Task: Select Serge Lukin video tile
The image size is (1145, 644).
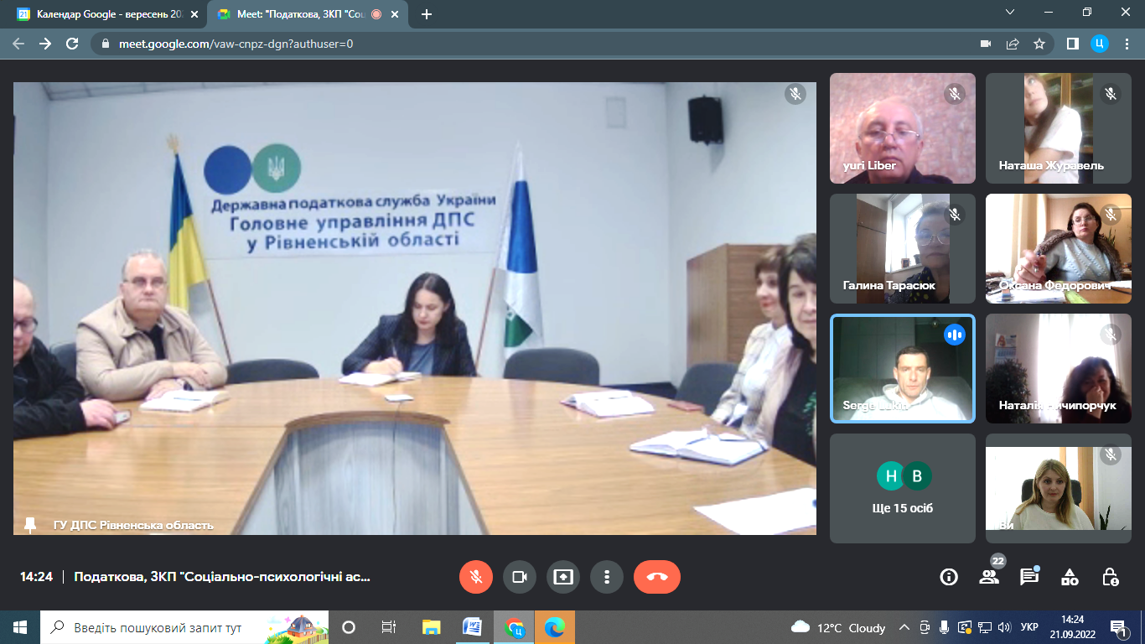Action: tap(903, 369)
